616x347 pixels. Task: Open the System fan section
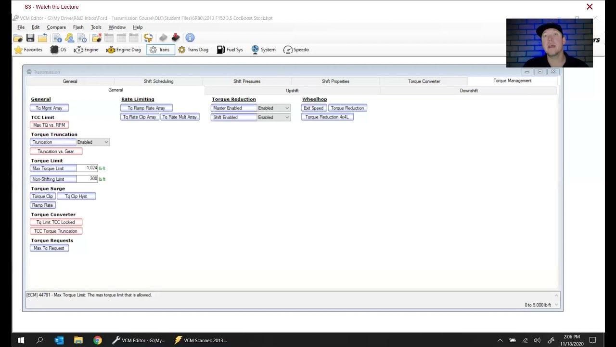coord(264,50)
